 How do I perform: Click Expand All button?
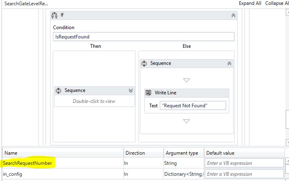point(250,3)
